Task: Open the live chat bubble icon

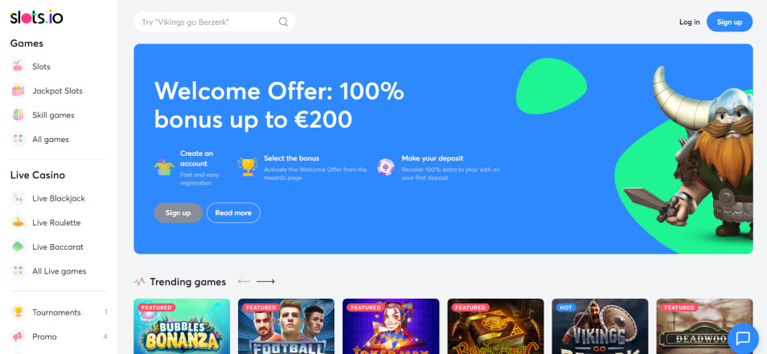Action: pos(743,338)
